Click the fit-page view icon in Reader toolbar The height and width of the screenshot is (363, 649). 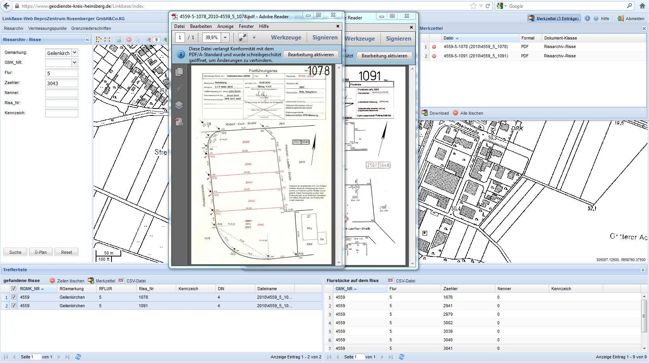pyautogui.click(x=243, y=38)
